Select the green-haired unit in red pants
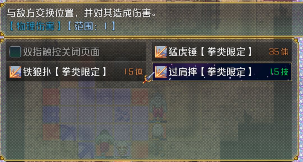This screenshot has width=303, height=162. coord(158,107)
